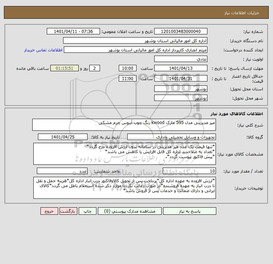This screenshot has height=264, width=273.
Task: Click the response deadline date 1401/04/13
Action: tap(181, 68)
